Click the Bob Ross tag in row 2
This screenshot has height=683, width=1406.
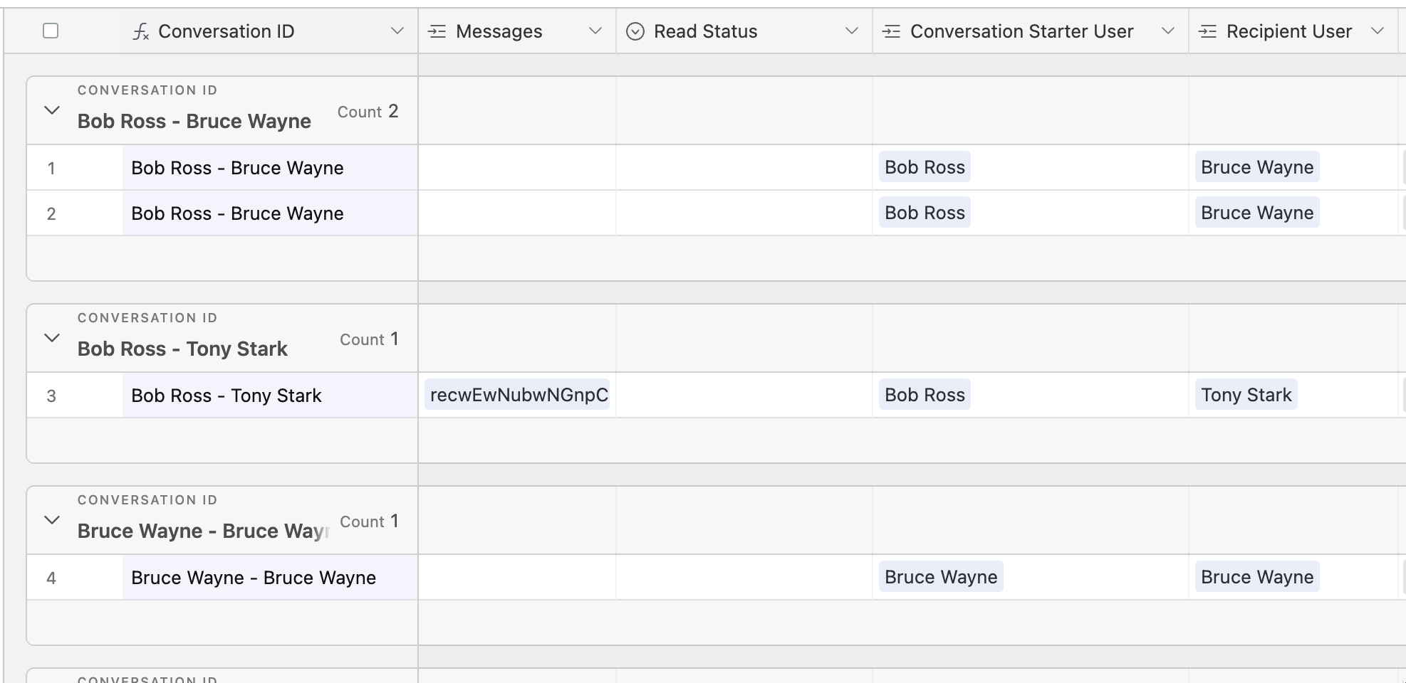[x=924, y=212]
